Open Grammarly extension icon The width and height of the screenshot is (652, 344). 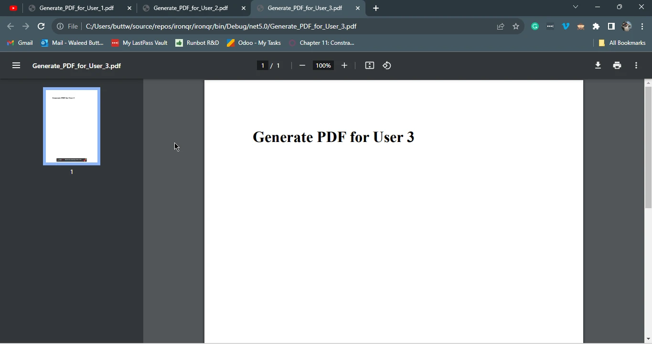tap(535, 26)
